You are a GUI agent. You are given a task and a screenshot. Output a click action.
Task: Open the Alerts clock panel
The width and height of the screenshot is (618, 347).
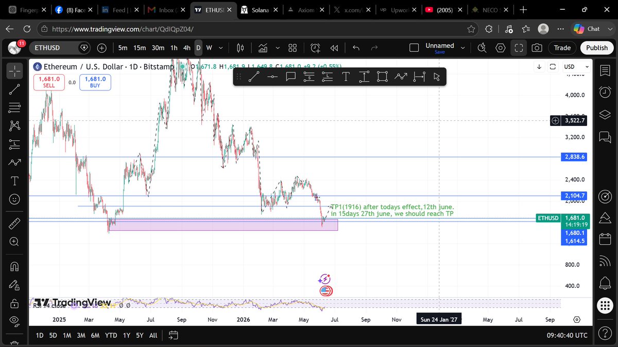(x=605, y=92)
